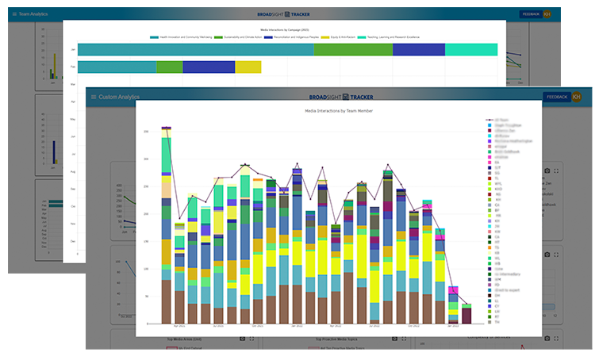This screenshot has height=356, width=599.
Task: Expand Top Proactive Media Topics panel to fullscreen
Action: pos(404,339)
